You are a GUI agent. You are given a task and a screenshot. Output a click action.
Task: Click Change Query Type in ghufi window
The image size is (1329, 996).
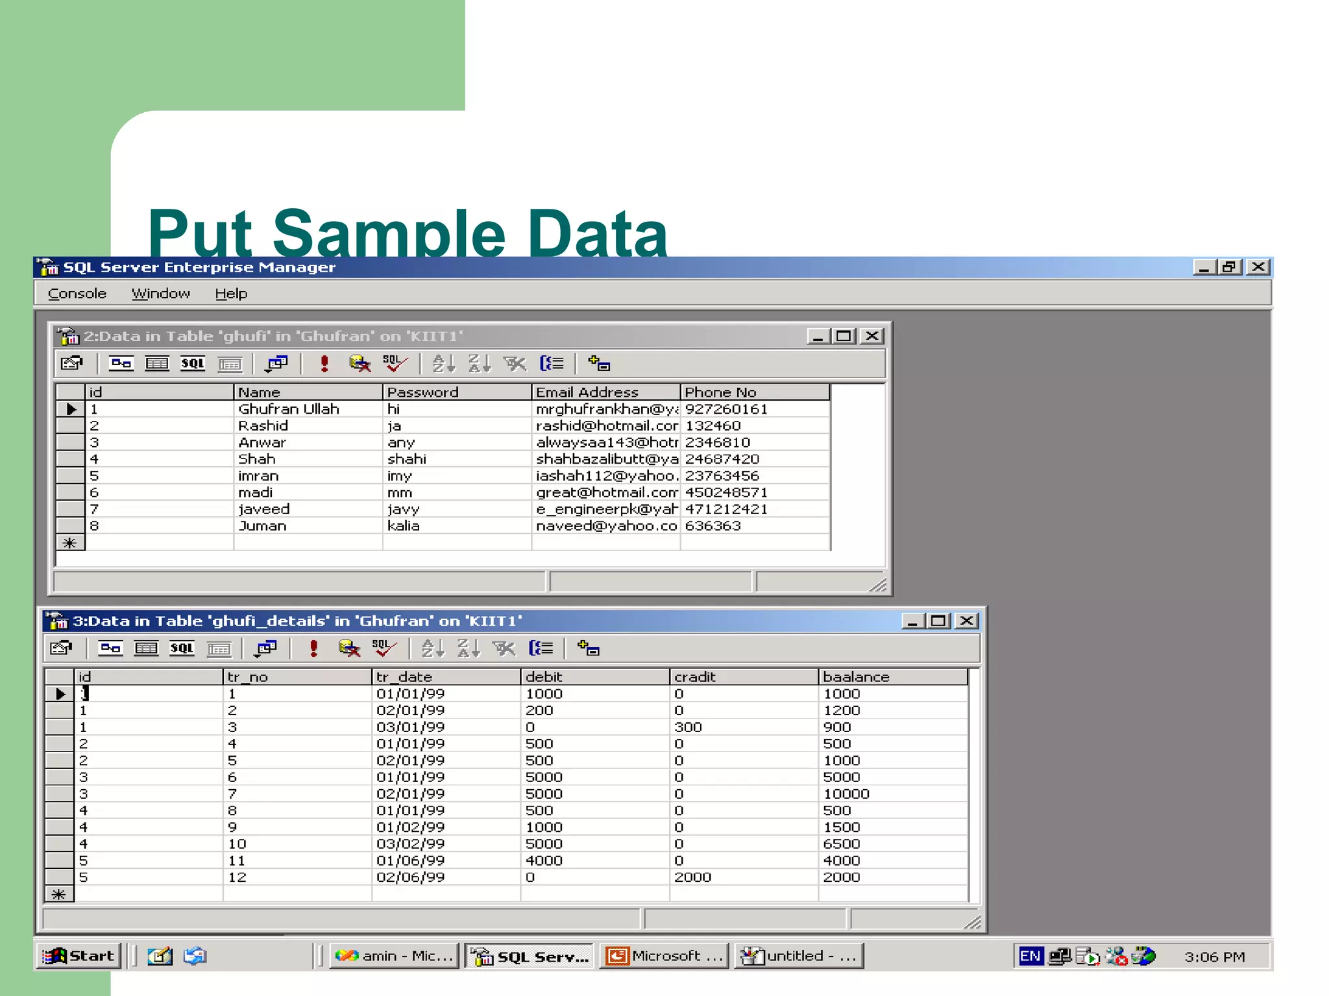276,364
